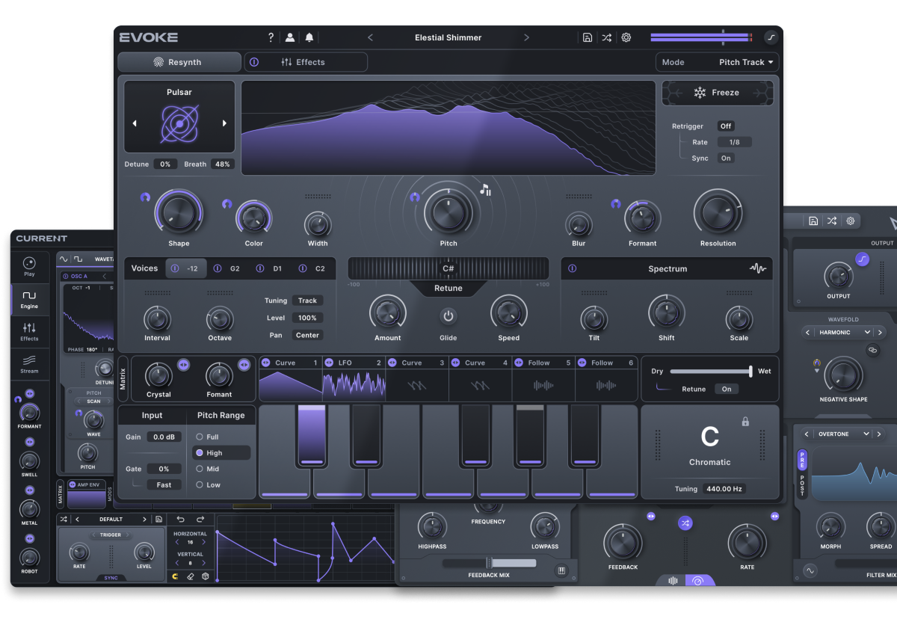Toggle the Glide power button
The height and width of the screenshot is (628, 897).
tap(448, 316)
